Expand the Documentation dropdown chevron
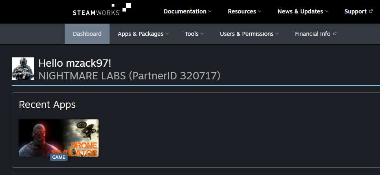This screenshot has height=175, width=380. (x=210, y=11)
